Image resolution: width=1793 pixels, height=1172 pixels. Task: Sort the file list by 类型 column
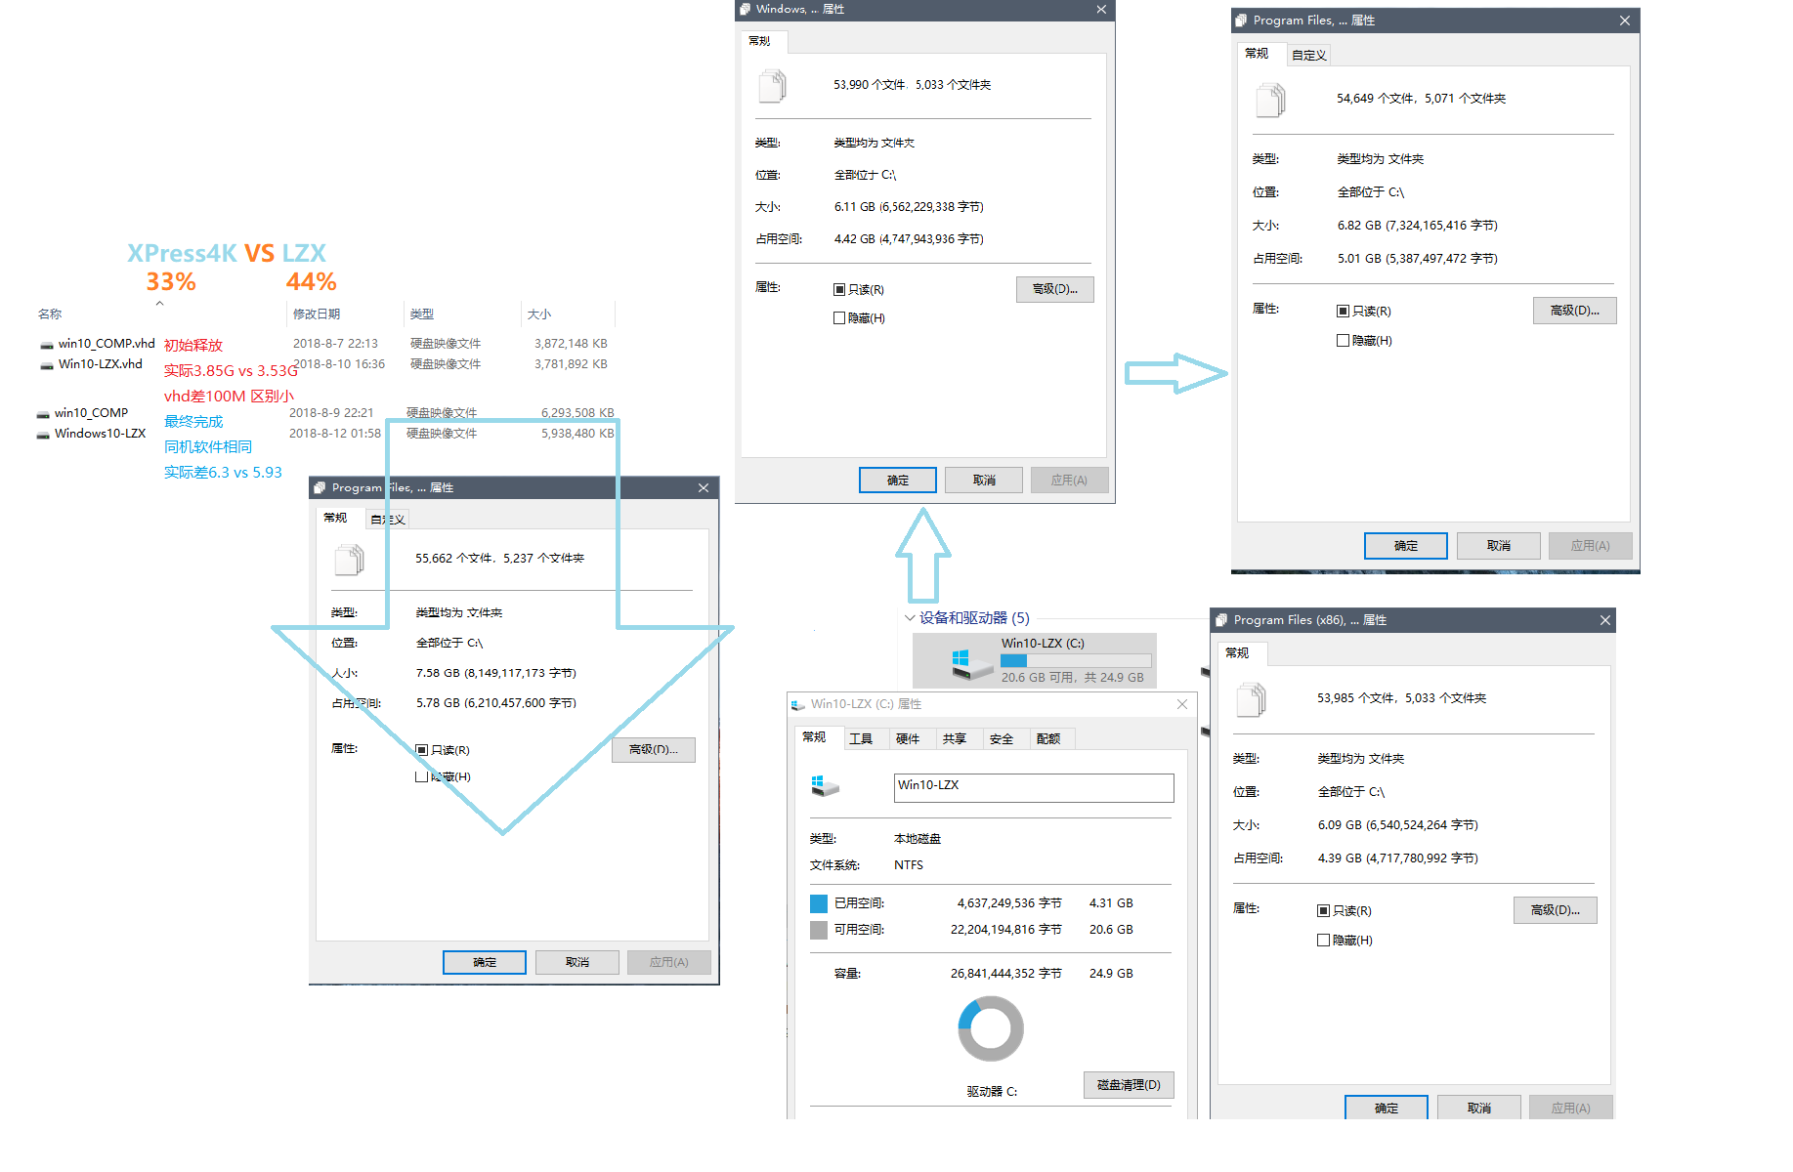coord(422,314)
